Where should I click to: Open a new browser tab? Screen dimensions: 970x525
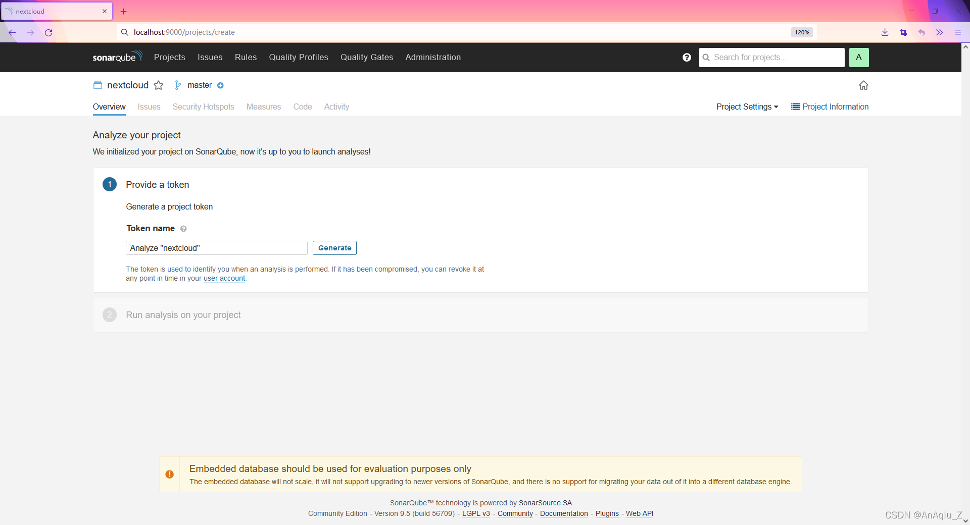[124, 11]
